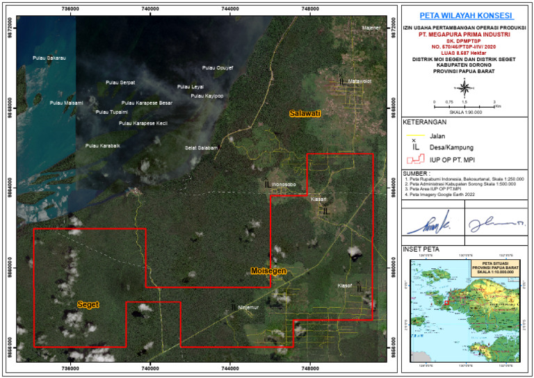Click the Selat Salabam label
534x378 pixels.
[201, 148]
